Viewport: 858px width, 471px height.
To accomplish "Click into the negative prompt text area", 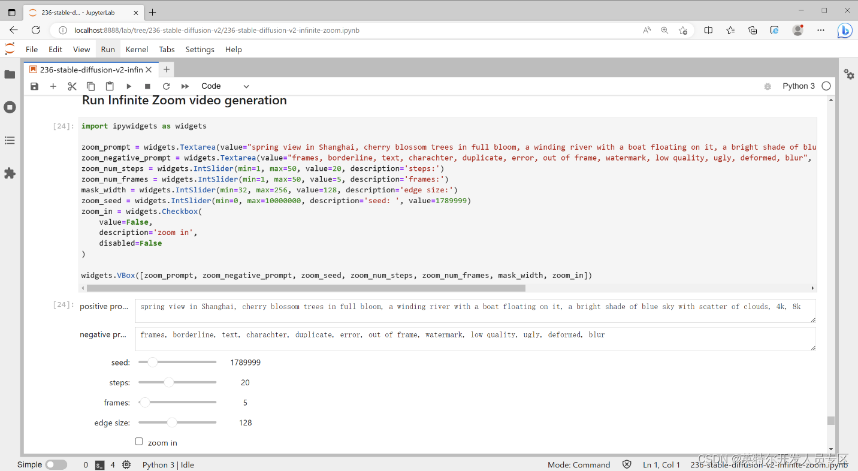I will [475, 339].
